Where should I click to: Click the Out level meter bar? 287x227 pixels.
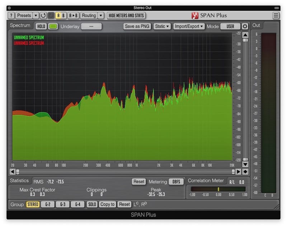pos(268,113)
